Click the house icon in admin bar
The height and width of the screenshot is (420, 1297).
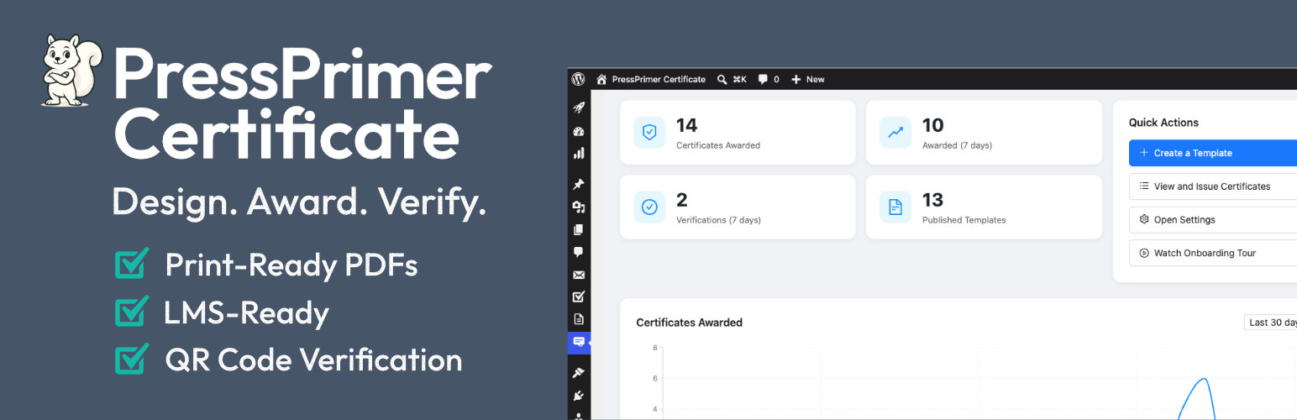click(x=601, y=79)
